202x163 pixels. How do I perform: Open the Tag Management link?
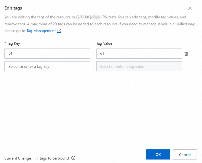41,31
